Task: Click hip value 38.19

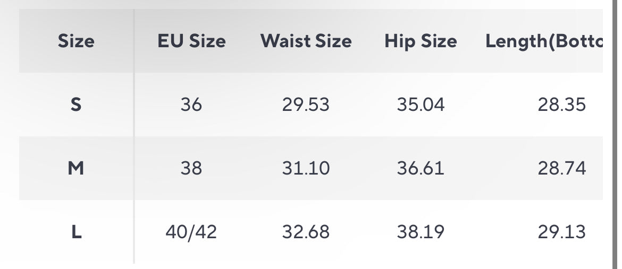Action: pyautogui.click(x=421, y=232)
